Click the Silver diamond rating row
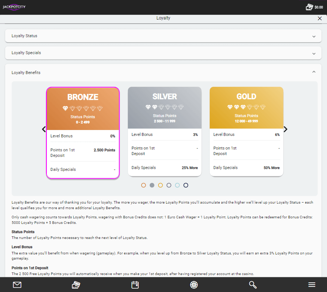Image resolution: width=327 pixels, height=292 pixels. [x=164, y=107]
